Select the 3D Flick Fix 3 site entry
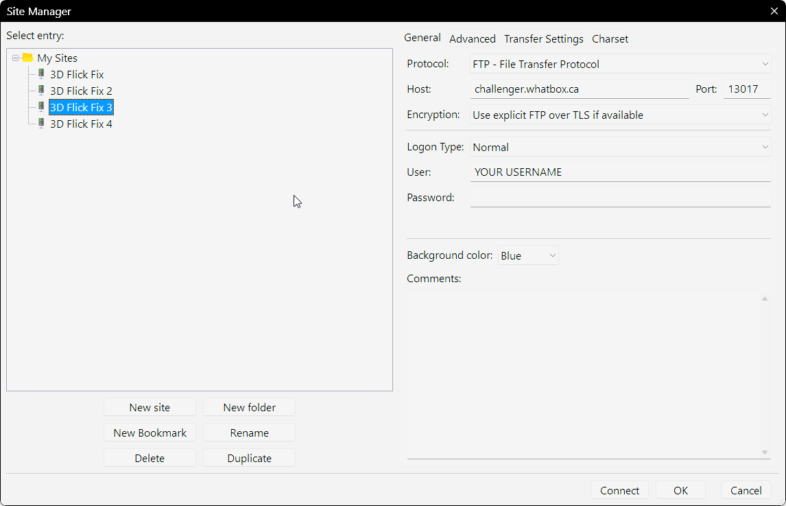This screenshot has width=786, height=506. coord(81,107)
